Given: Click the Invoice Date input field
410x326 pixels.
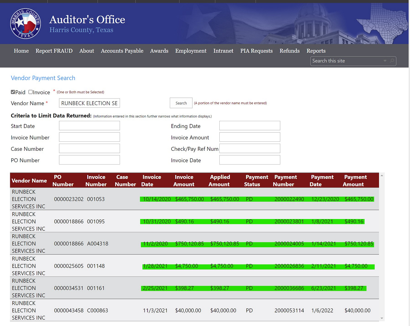Looking at the screenshot, I should click(250, 160).
